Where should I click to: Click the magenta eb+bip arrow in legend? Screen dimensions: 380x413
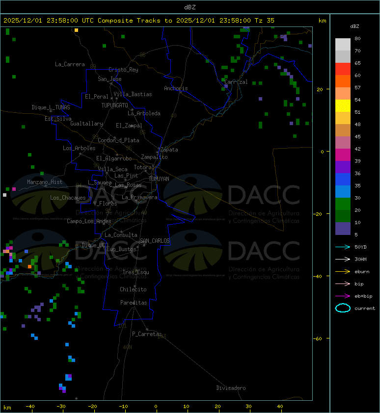(343, 296)
